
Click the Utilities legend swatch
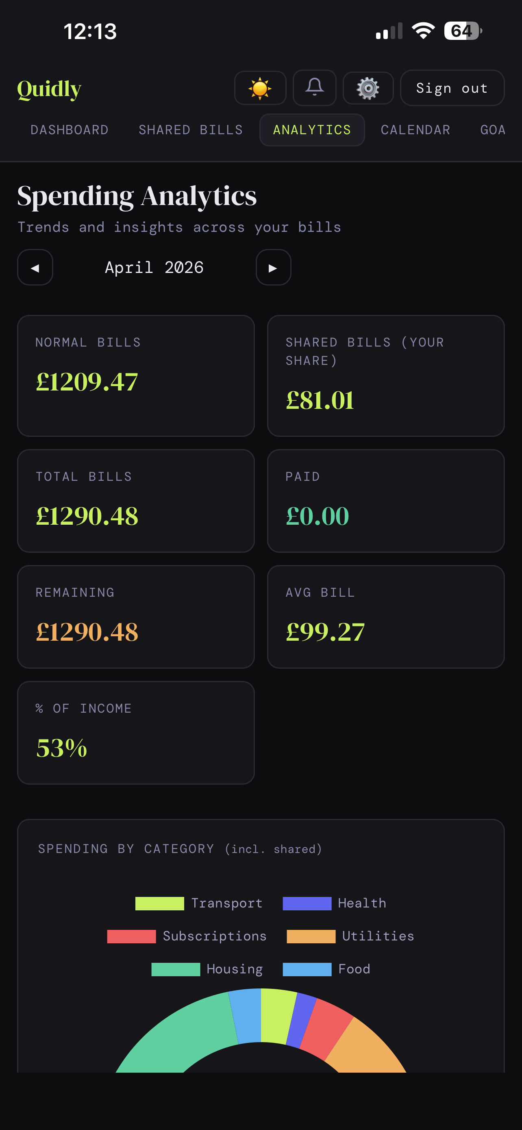tap(311, 936)
